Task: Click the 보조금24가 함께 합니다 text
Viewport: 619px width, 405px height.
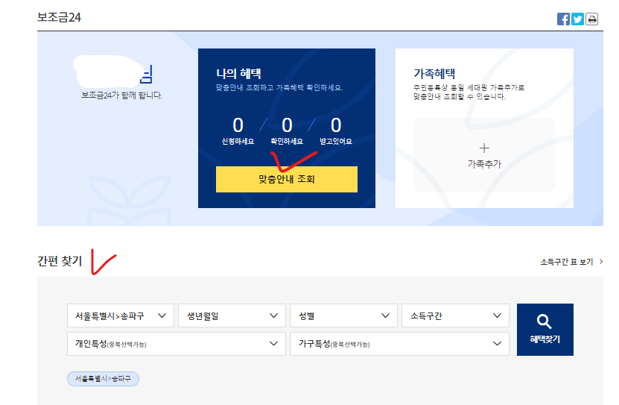Action: coord(121,95)
